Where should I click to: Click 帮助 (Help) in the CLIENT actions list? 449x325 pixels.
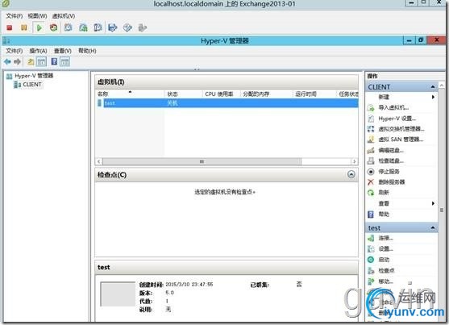point(384,214)
